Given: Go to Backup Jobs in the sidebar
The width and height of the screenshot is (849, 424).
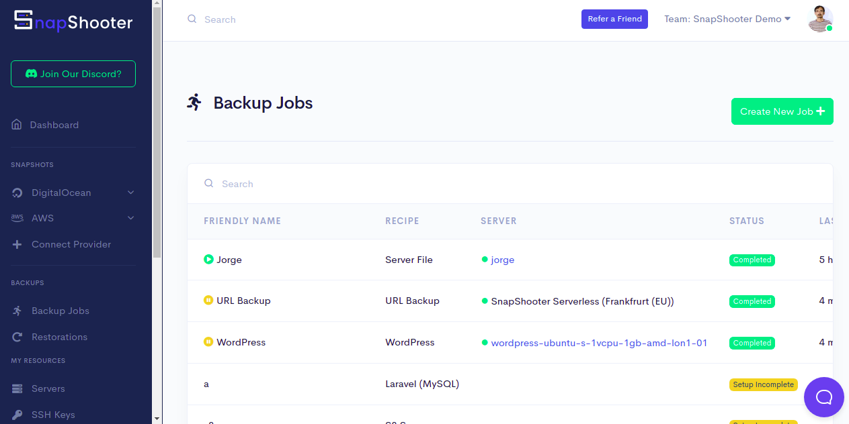Looking at the screenshot, I should point(60,311).
